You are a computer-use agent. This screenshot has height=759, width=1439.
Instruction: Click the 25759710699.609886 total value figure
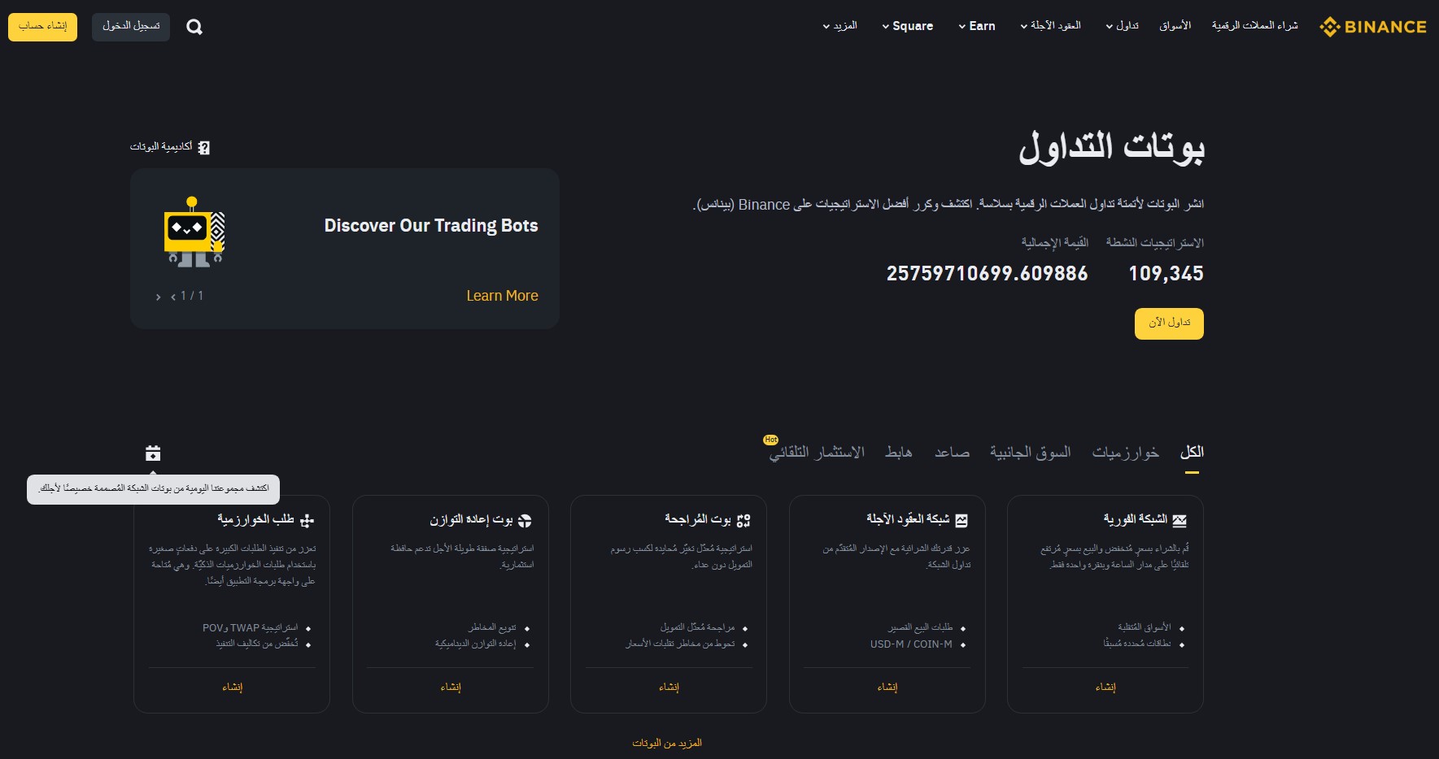[987, 274]
